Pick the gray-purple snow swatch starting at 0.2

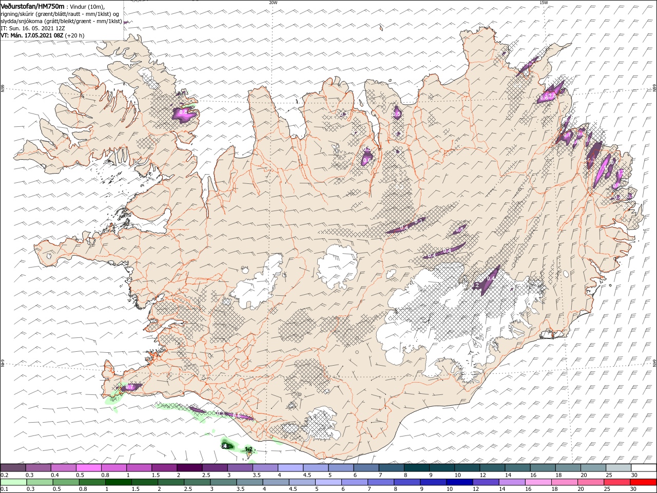pyautogui.click(x=13, y=468)
